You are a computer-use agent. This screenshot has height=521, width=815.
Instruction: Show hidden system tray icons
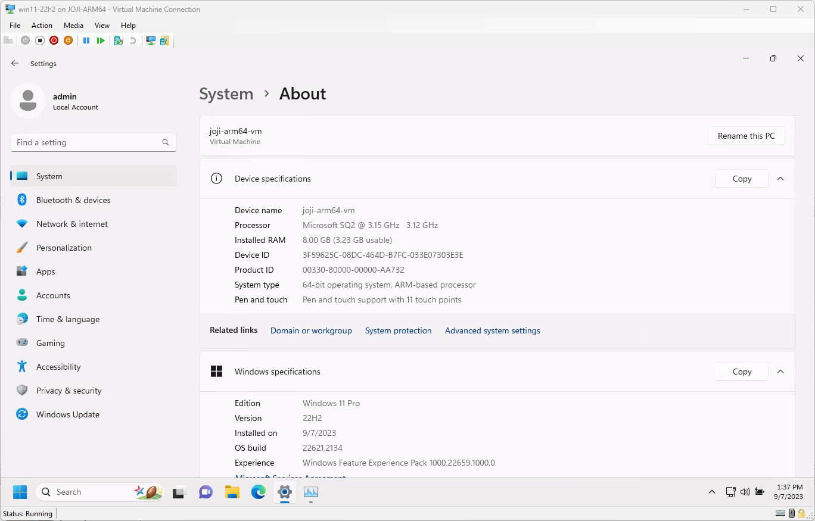[711, 492]
